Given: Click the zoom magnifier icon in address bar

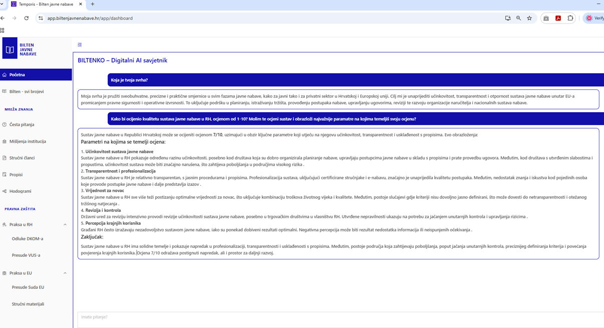Looking at the screenshot, I should 518,18.
